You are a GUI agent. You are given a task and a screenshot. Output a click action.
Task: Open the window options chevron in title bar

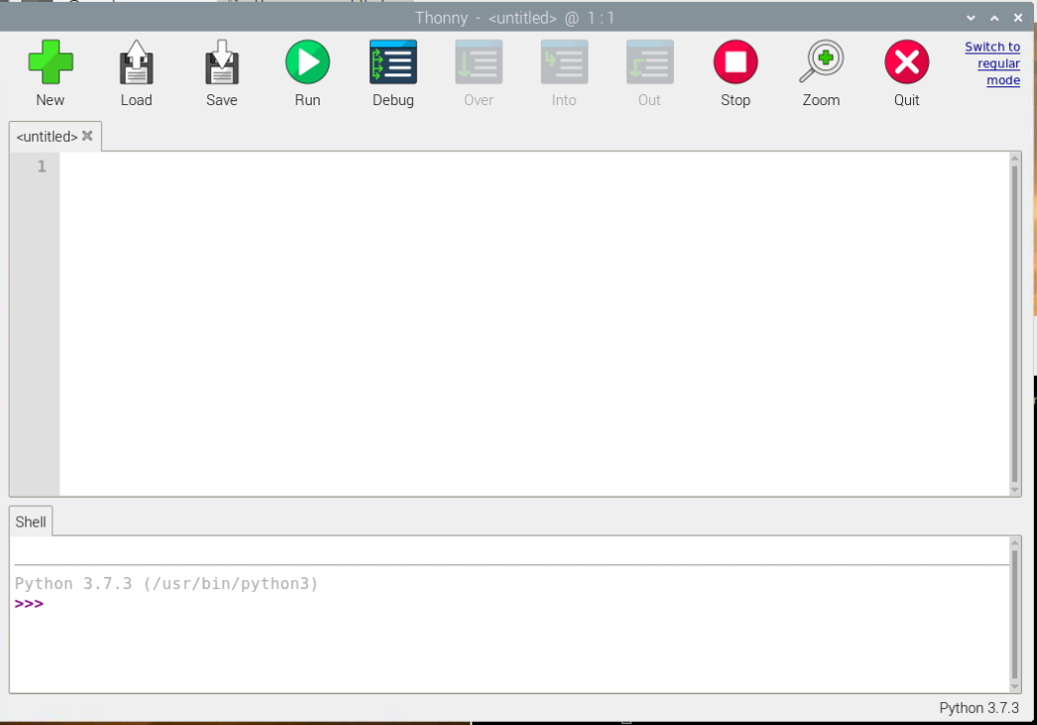click(971, 17)
